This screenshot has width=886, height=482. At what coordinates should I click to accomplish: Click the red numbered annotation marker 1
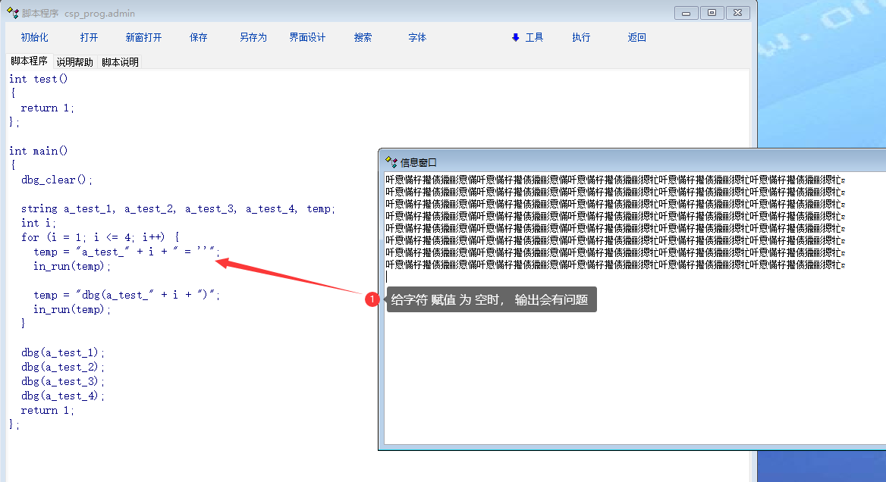point(372,299)
